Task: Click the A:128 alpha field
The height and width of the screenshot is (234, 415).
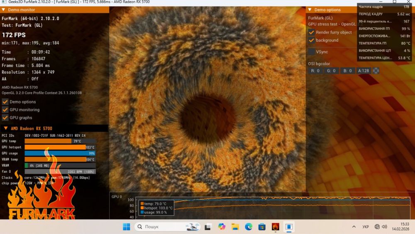Action: [x=364, y=71]
